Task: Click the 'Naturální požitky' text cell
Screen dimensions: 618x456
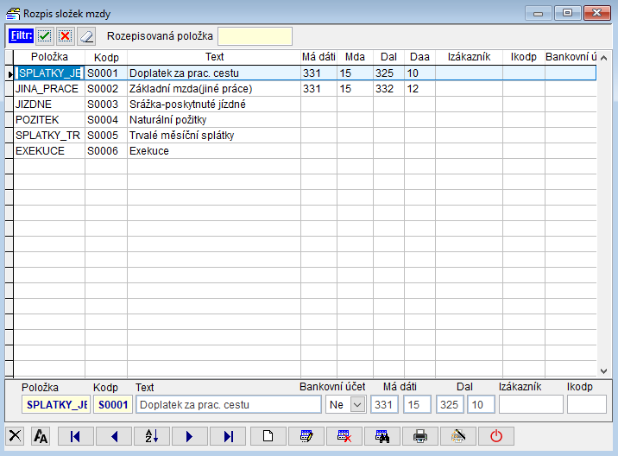Action: (214, 120)
